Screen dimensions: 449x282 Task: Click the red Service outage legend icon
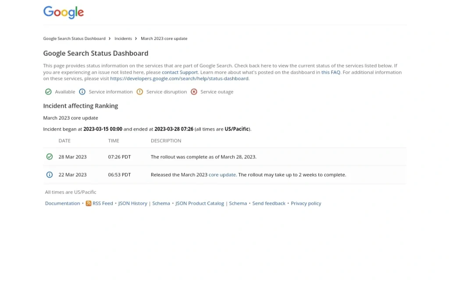194,92
